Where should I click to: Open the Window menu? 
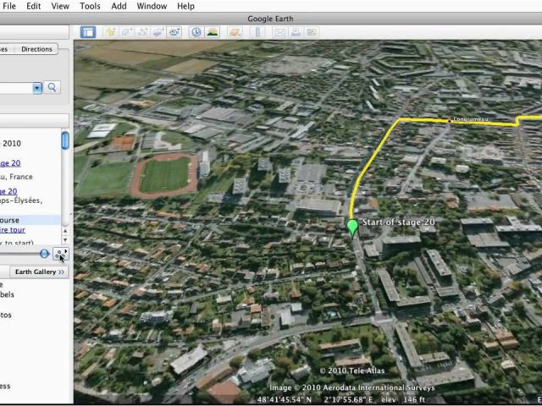click(x=152, y=6)
